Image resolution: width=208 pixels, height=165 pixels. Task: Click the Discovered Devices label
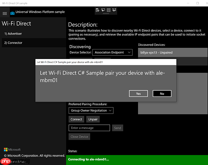(152, 45)
